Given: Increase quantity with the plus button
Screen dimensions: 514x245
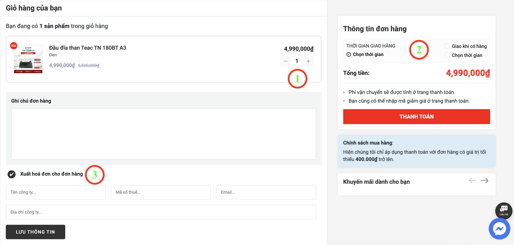Looking at the screenshot, I should tap(308, 61).
